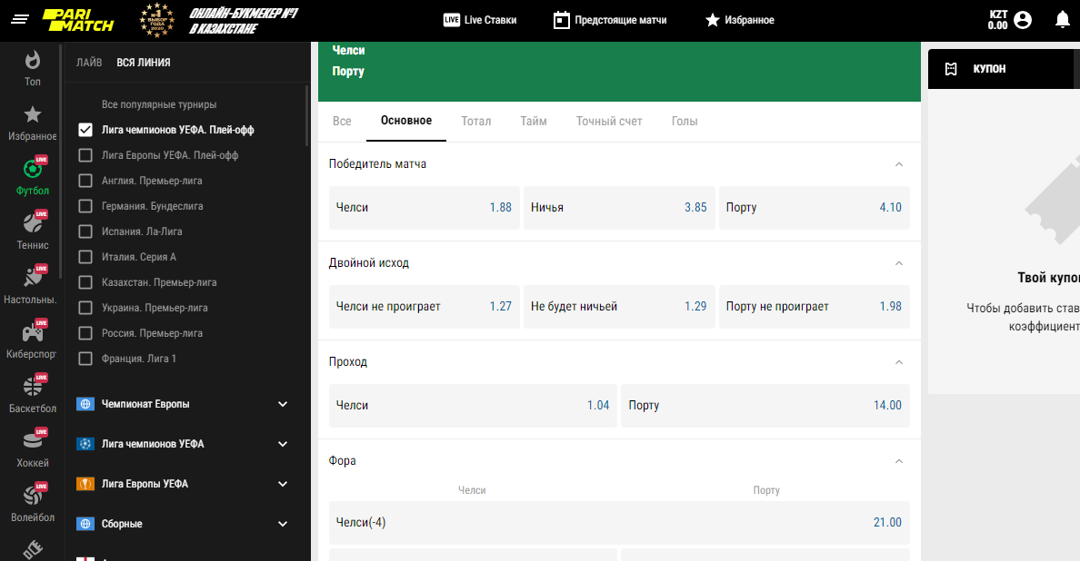Open the hamburger menu
The height and width of the screenshot is (561, 1080).
pyautogui.click(x=20, y=20)
